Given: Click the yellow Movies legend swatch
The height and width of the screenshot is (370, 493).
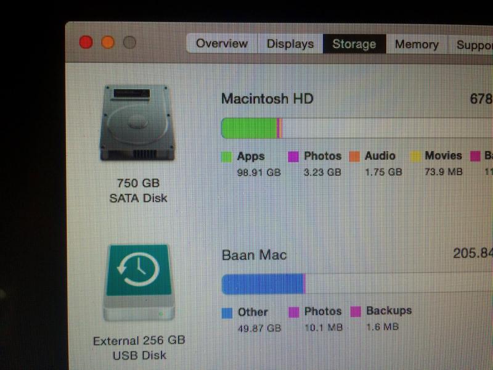Looking at the screenshot, I should click(415, 156).
